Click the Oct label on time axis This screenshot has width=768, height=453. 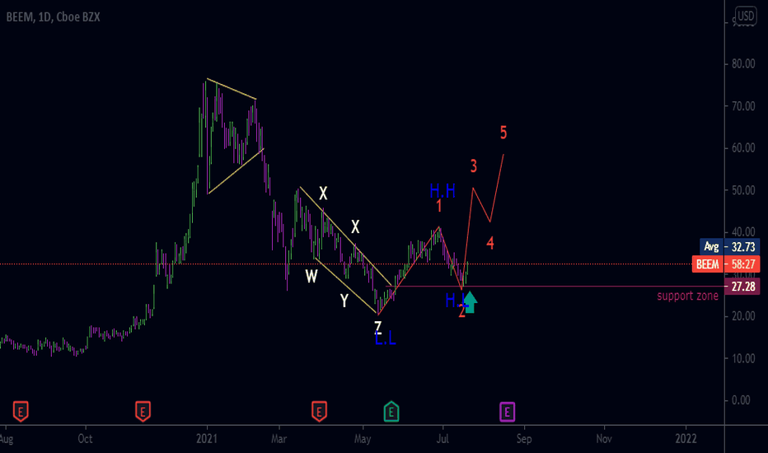(x=85, y=438)
